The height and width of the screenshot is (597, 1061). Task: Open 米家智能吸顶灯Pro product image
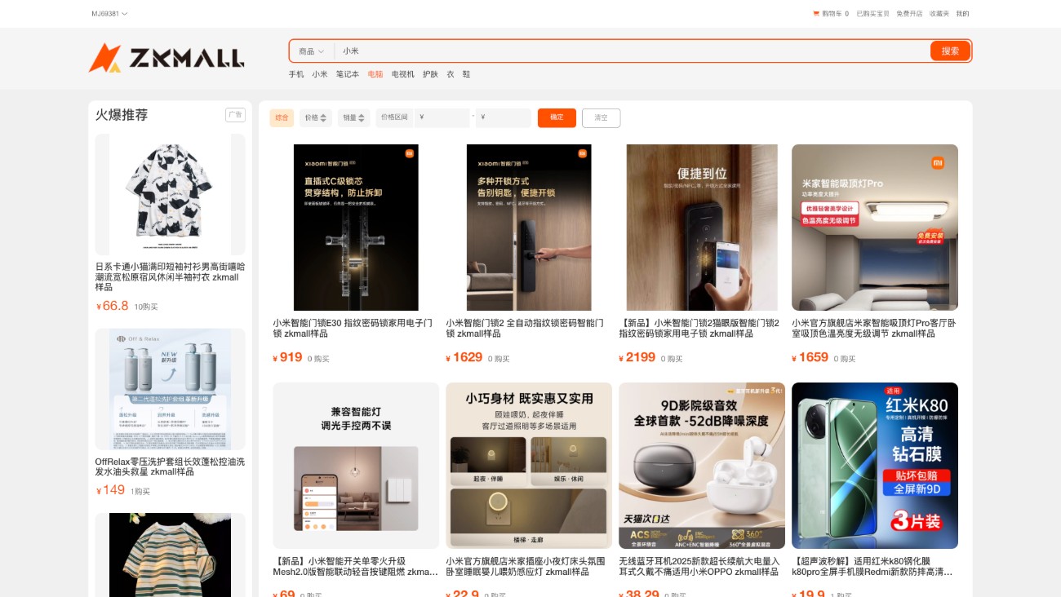click(x=875, y=228)
